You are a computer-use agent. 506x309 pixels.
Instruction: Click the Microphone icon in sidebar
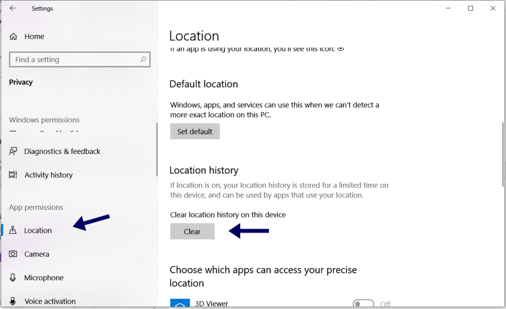coord(12,277)
